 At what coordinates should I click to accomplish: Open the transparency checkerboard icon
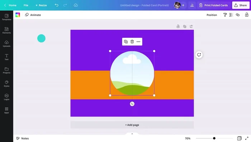(x=231, y=15)
